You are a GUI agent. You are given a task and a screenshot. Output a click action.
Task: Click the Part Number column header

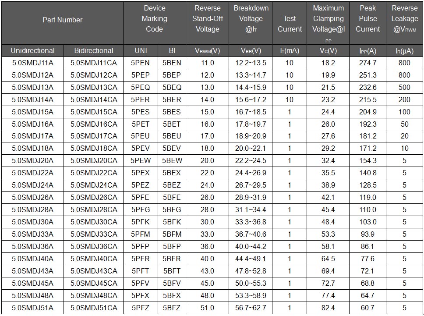pos(62,20)
